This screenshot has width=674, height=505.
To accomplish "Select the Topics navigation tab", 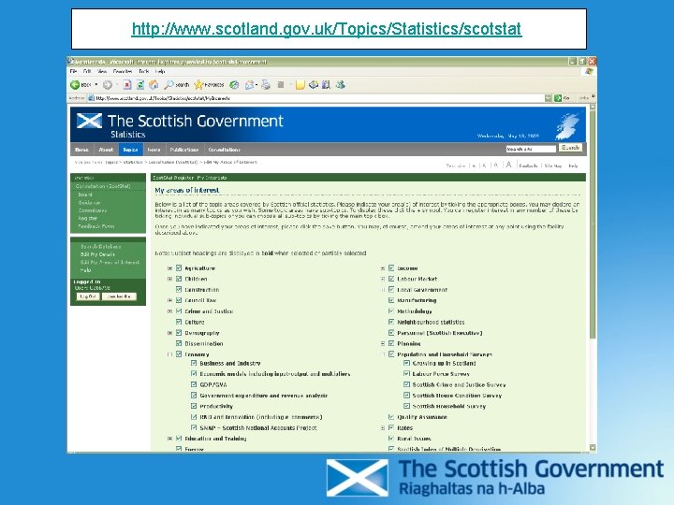I will click(x=130, y=150).
